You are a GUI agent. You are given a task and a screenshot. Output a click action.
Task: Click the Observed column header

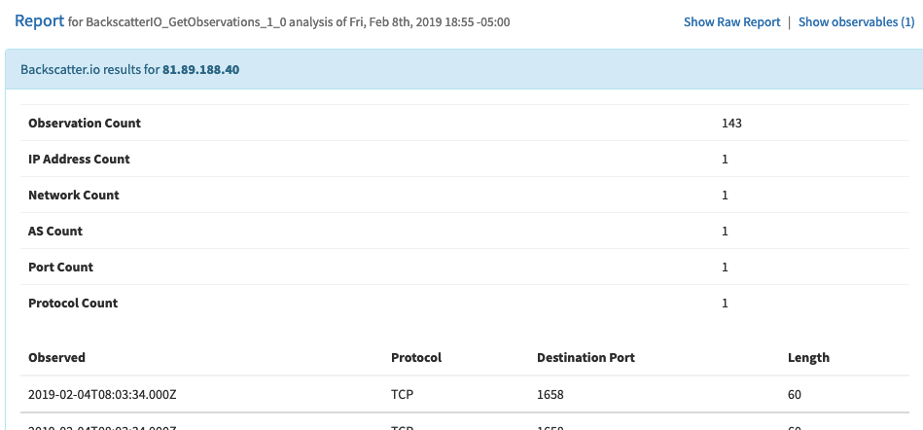coord(56,358)
